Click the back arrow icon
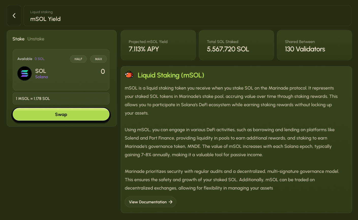 point(14,16)
